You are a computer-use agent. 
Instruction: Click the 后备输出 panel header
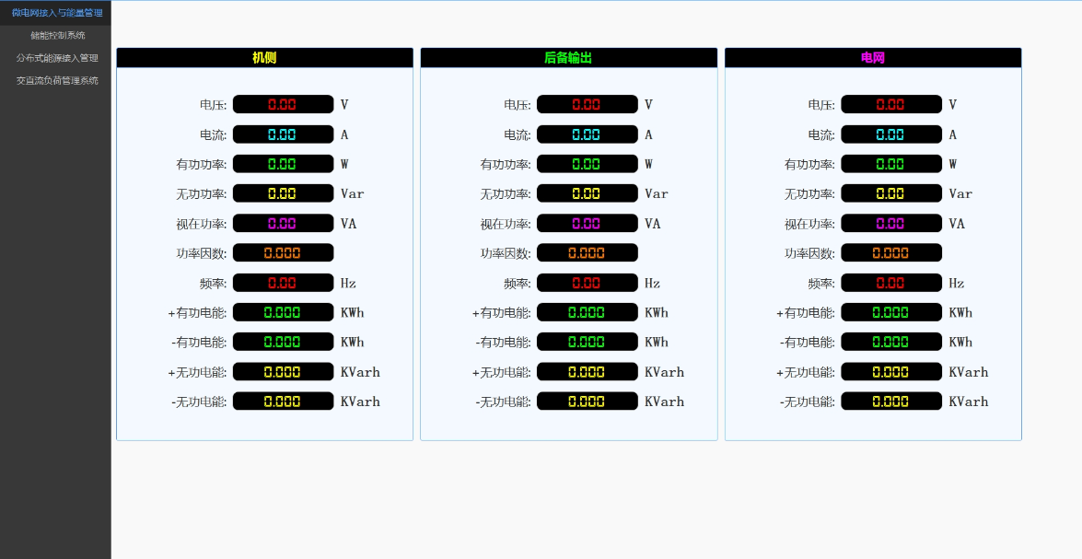pos(568,58)
